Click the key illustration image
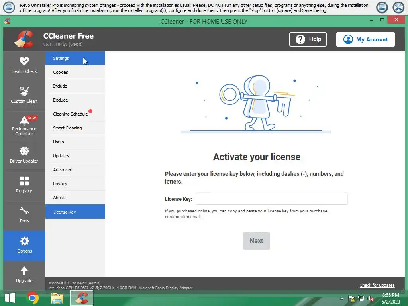 click(256, 104)
